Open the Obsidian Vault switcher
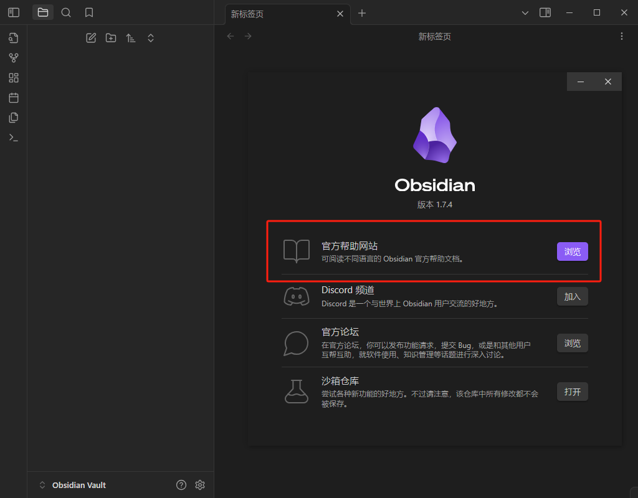The height and width of the screenshot is (498, 638). coord(69,484)
